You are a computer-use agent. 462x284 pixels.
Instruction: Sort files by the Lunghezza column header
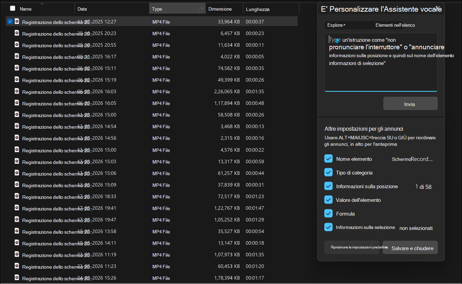pyautogui.click(x=258, y=9)
